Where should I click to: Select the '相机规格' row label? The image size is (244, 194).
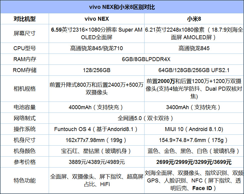click(25, 89)
